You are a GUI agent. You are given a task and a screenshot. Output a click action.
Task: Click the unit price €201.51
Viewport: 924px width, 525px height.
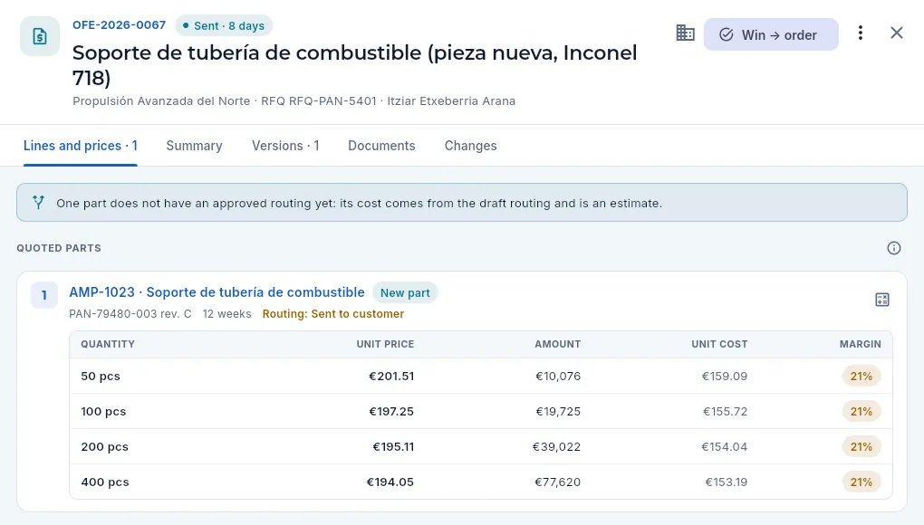(391, 376)
